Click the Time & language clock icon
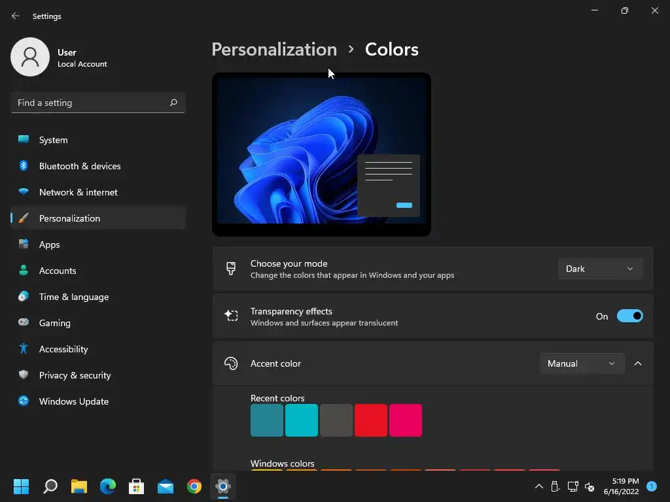 pos(24,296)
